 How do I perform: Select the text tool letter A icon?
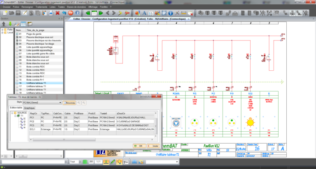(x=144, y=13)
